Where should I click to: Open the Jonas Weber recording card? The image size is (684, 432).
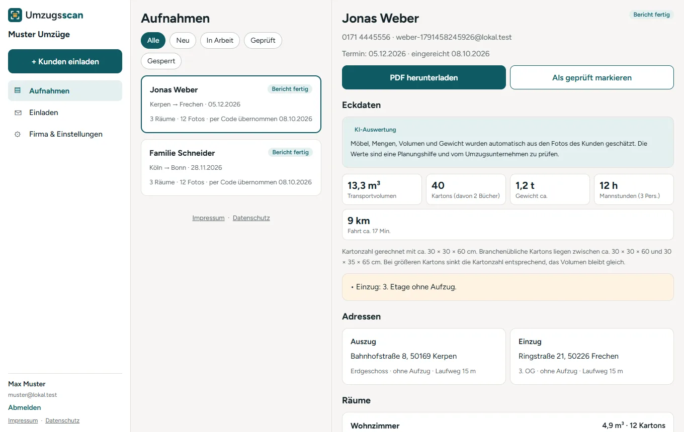pos(231,104)
